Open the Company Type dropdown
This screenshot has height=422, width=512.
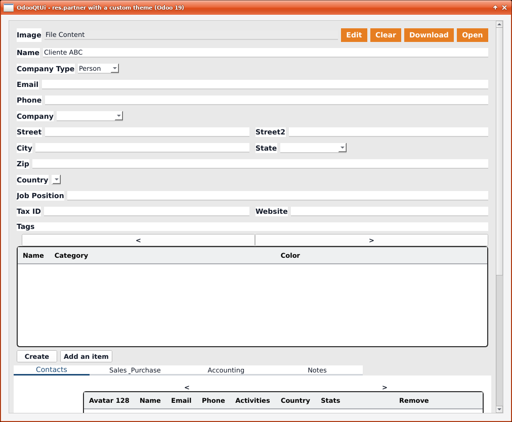click(x=98, y=69)
